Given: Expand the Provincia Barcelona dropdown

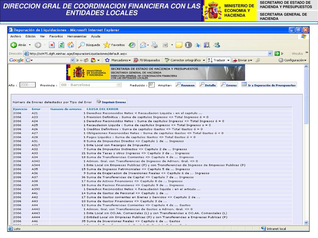Looking at the screenshot, I should point(119,85).
